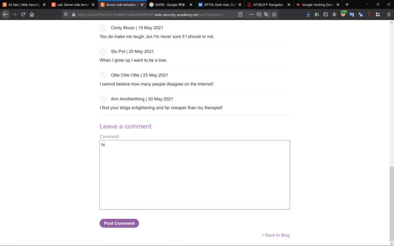Click the browser forward arrow
Screen dimensions: 394x246
pos(14,14)
